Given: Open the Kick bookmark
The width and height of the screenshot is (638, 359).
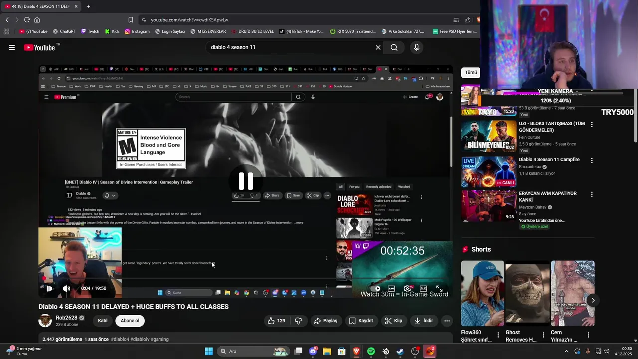Looking at the screenshot, I should click(112, 31).
